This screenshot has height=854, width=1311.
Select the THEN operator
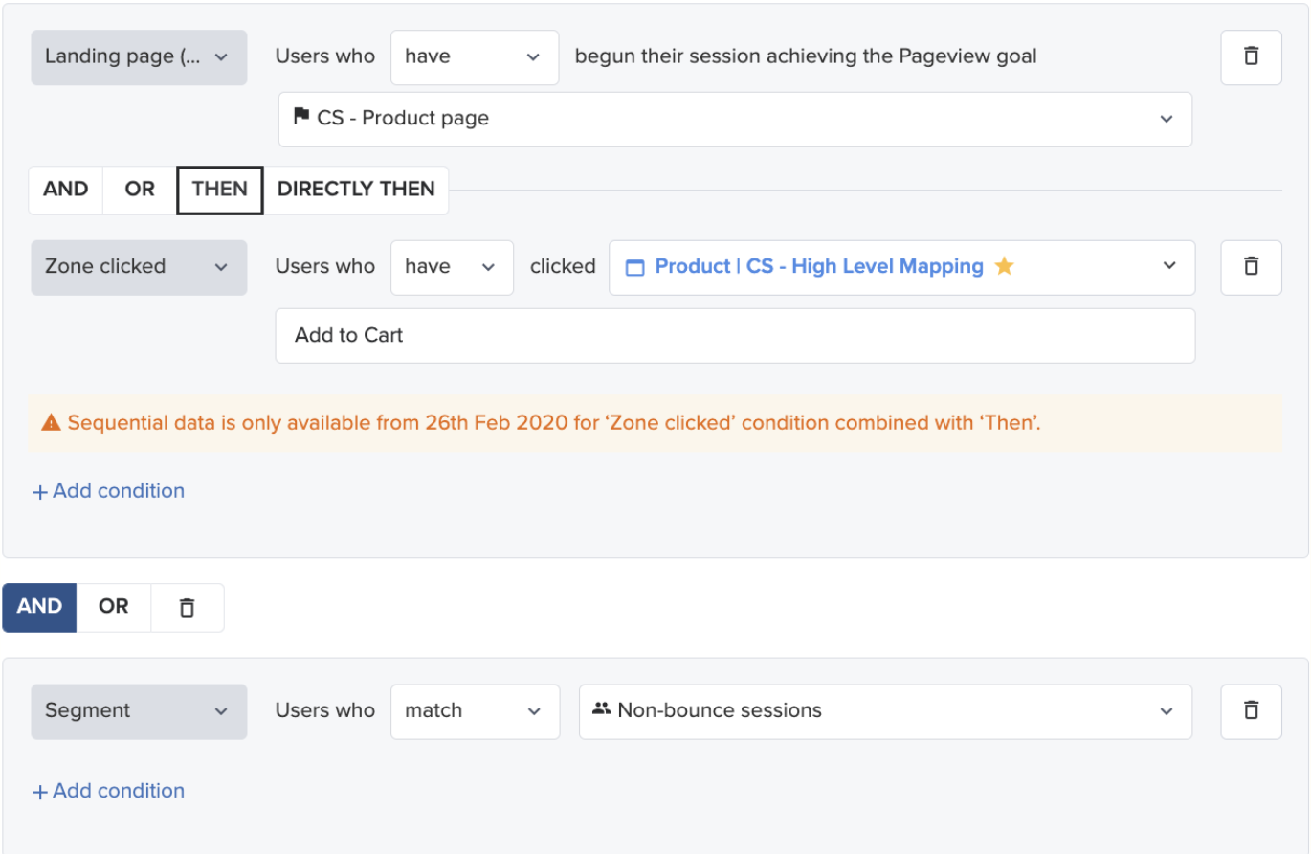[x=220, y=190]
